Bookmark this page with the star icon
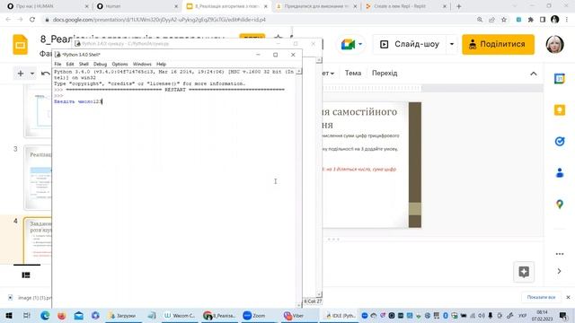Screen dimensions: 575x323 tap(504, 20)
